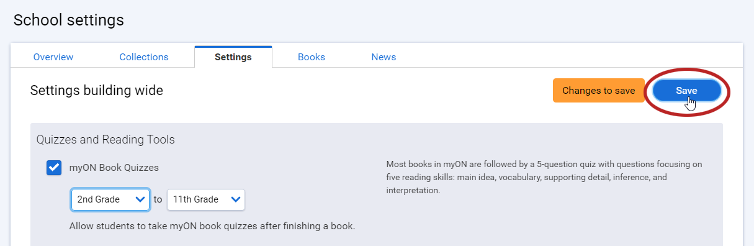
Task: Click the "to" label between grade dropdowns
Action: pos(158,199)
